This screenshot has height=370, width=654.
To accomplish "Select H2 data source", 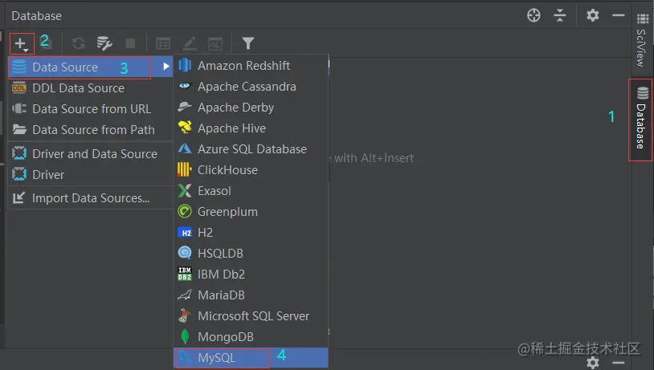I will (x=251, y=232).
